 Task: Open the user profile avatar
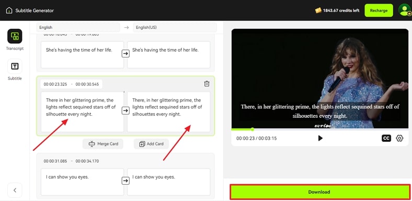click(404, 10)
